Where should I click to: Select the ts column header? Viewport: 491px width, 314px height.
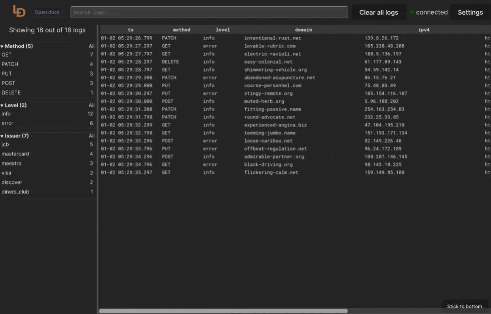[131, 30]
